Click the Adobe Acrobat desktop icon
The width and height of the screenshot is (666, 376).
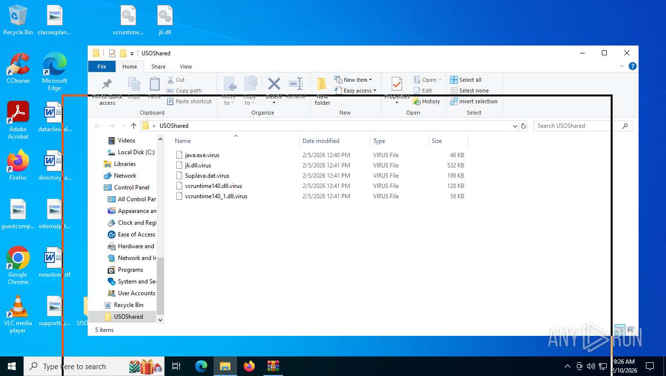(18, 120)
